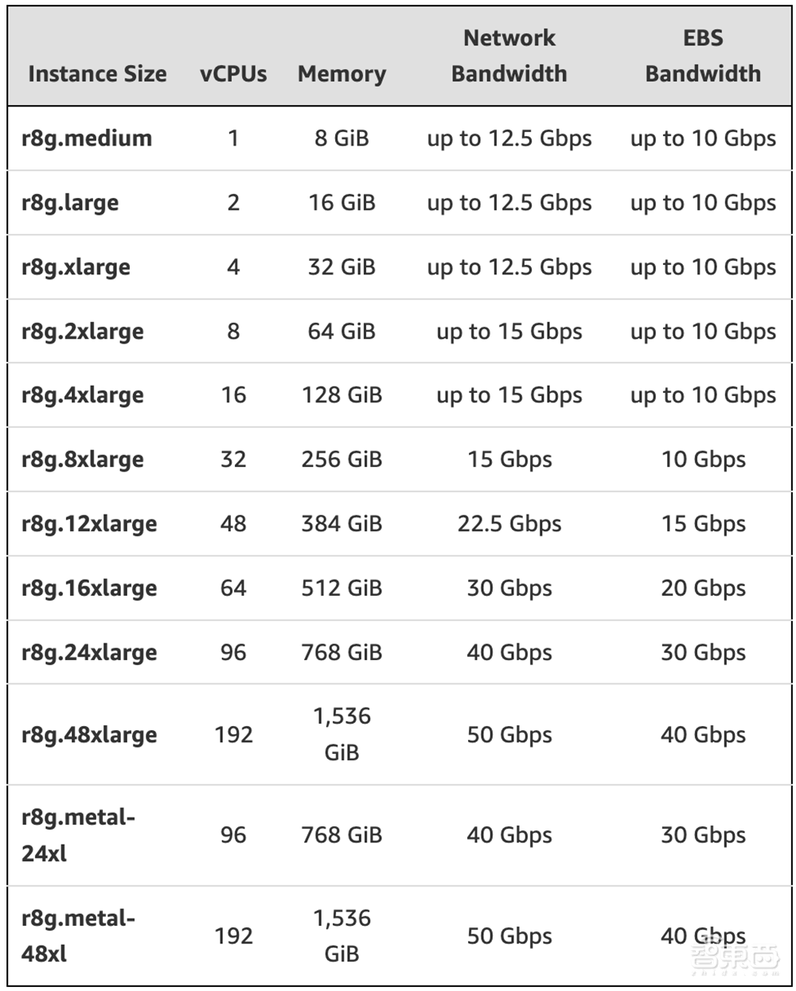Click the vCPUs column header
Viewport: 796px width, 991px height.
point(233,74)
